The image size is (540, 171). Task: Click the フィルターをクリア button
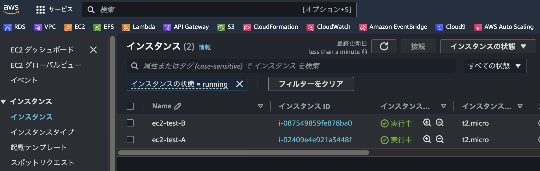pos(311,84)
